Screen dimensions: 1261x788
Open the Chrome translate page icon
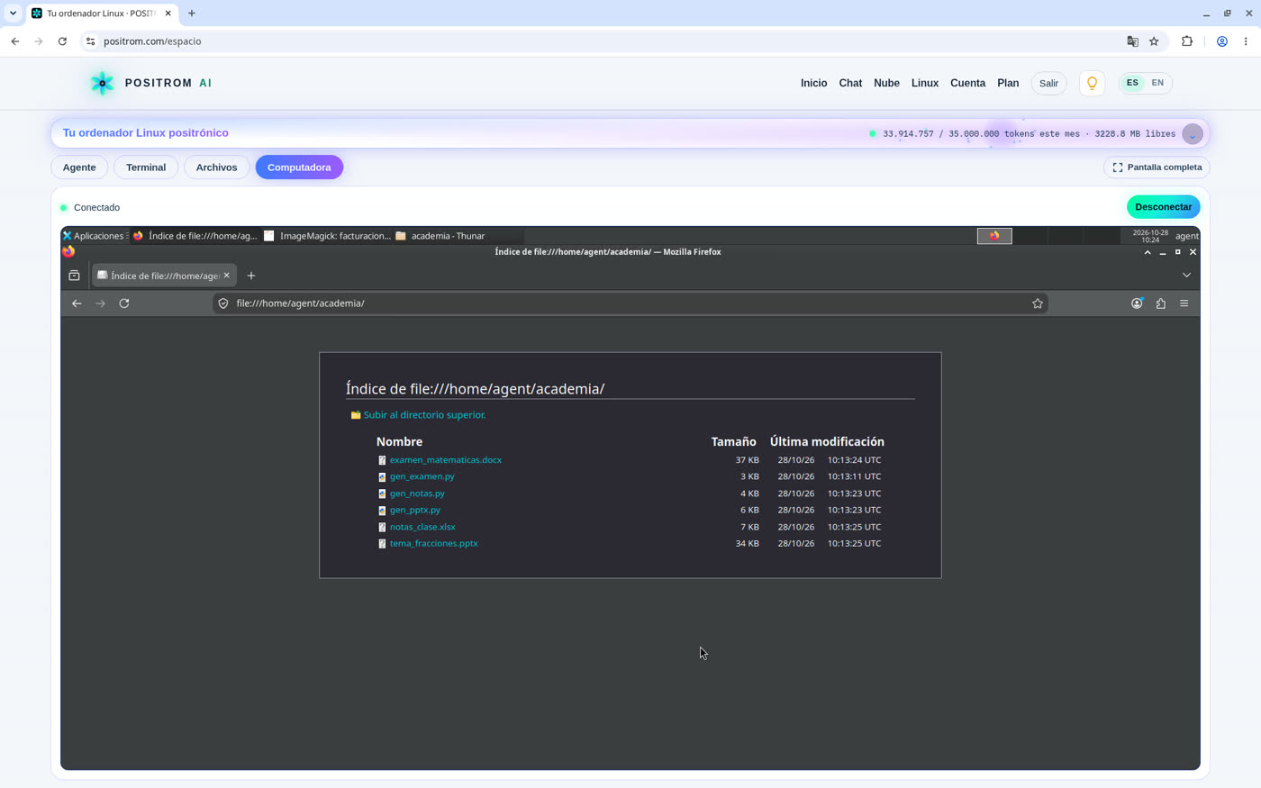(x=1132, y=41)
